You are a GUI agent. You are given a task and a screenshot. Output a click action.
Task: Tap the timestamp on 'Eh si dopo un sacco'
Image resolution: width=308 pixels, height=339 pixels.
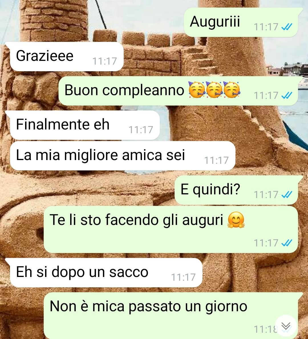tap(183, 277)
